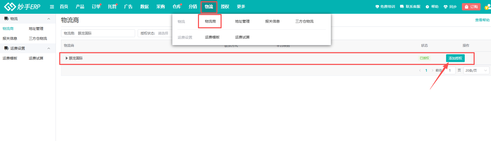Toggle the hamburger menu icon
Viewport: 491px width, 141px height.
coord(52,7)
